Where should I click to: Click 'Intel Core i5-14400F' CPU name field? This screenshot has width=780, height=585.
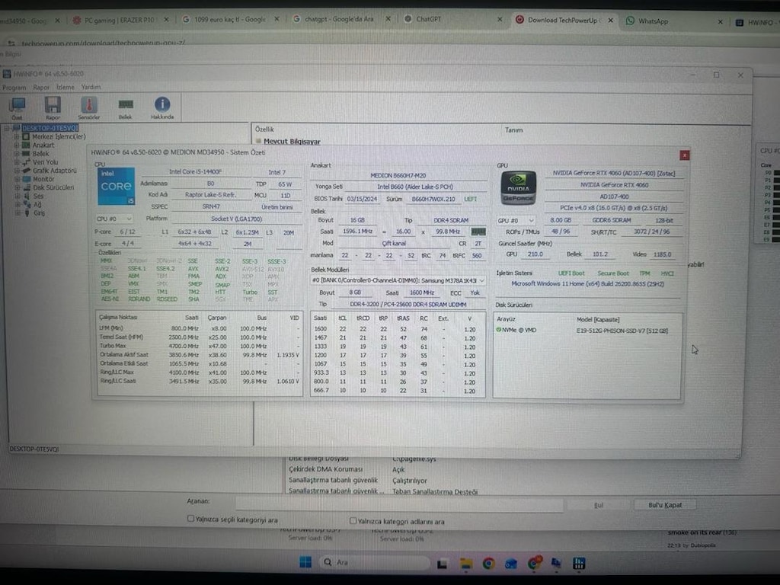pyautogui.click(x=196, y=171)
